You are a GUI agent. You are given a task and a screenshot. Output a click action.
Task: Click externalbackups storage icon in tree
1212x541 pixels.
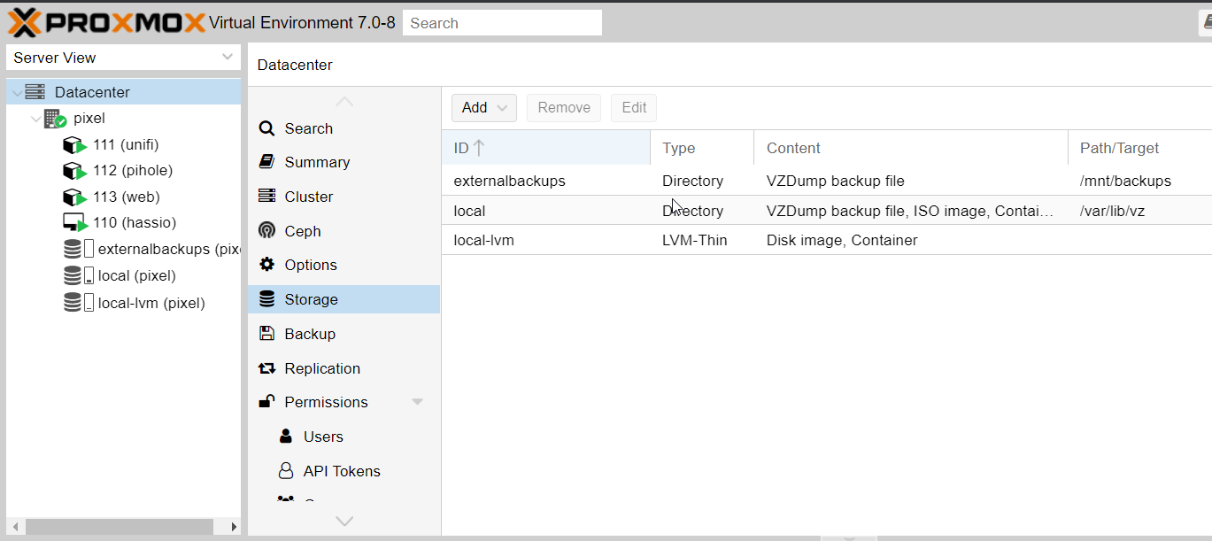click(79, 250)
